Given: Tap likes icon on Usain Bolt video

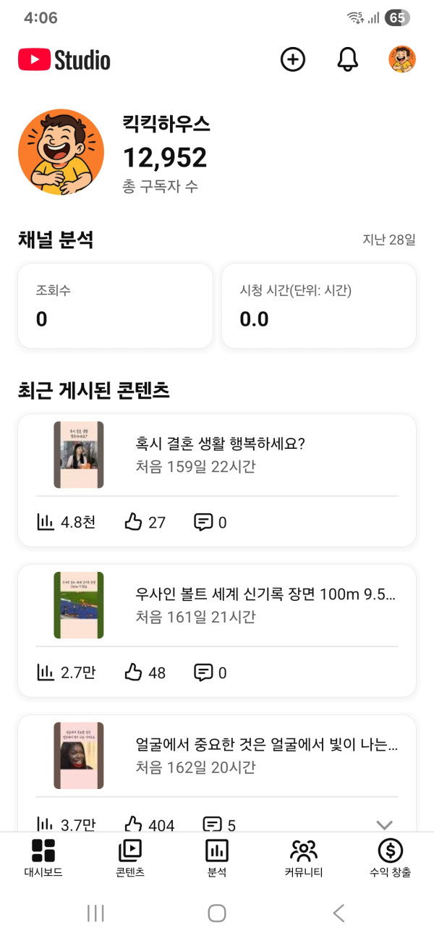Looking at the screenshot, I should (x=133, y=672).
